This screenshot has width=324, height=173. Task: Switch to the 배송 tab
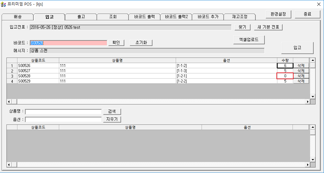[17, 17]
